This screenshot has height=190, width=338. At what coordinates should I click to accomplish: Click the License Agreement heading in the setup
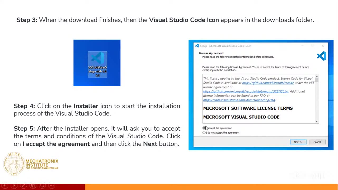[x=211, y=53]
